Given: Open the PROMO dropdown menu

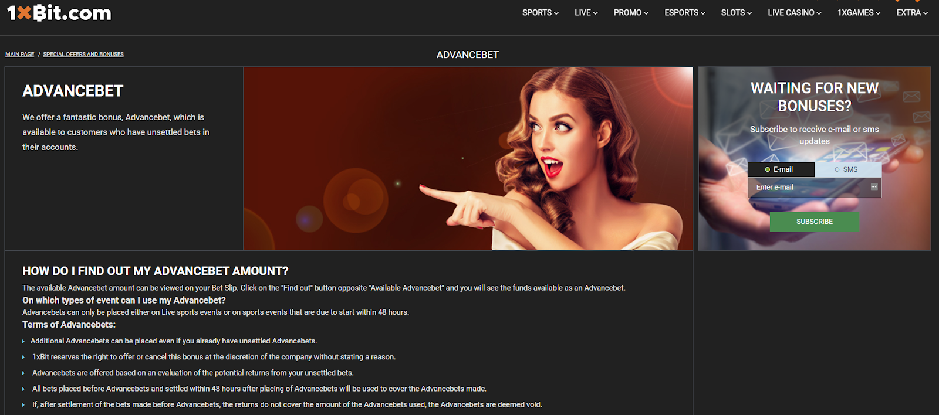Looking at the screenshot, I should tap(631, 12).
